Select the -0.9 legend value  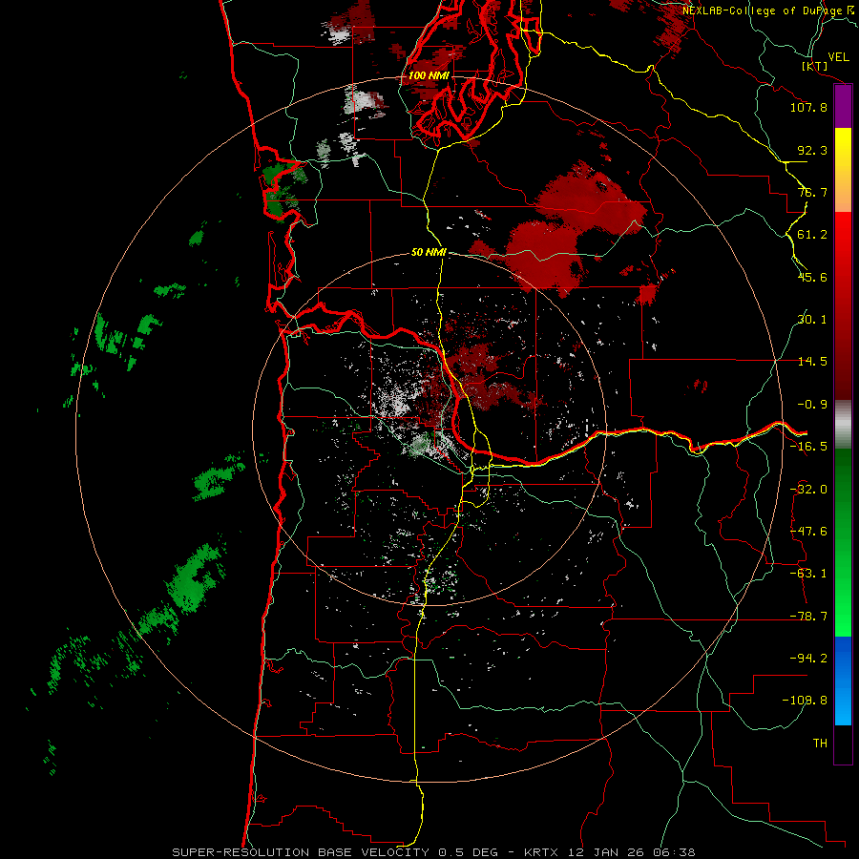[x=812, y=405]
